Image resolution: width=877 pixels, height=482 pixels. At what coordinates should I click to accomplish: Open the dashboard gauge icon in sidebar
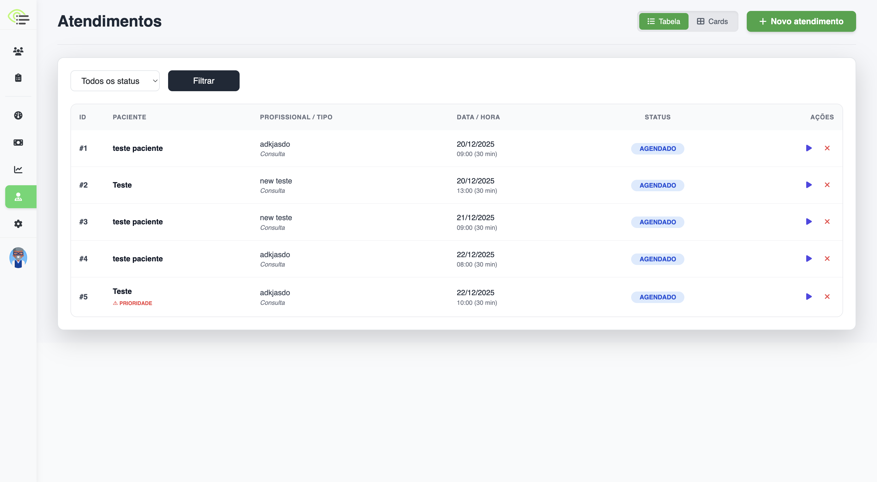(18, 115)
